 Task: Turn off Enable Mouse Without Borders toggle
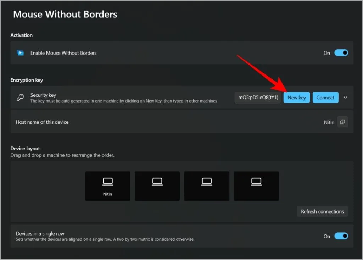click(x=341, y=53)
